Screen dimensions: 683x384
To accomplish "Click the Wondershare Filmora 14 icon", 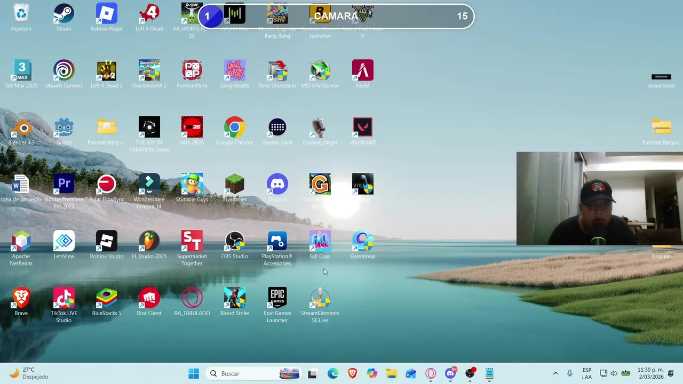I will 149,191.
